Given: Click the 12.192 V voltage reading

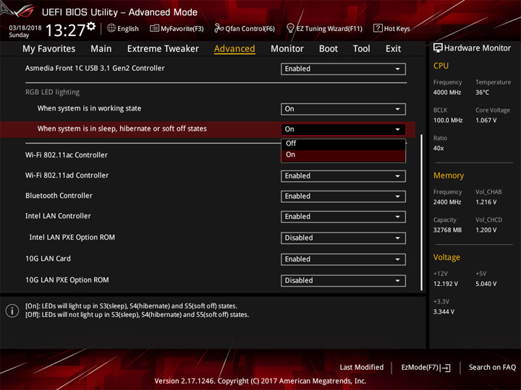Looking at the screenshot, I should point(445,284).
